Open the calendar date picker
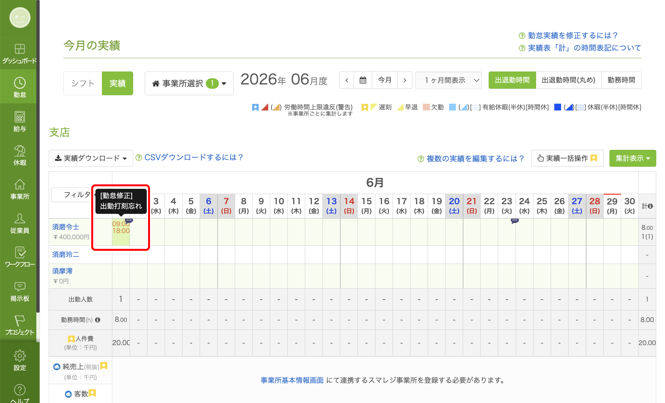This screenshot has width=665, height=403. click(363, 80)
